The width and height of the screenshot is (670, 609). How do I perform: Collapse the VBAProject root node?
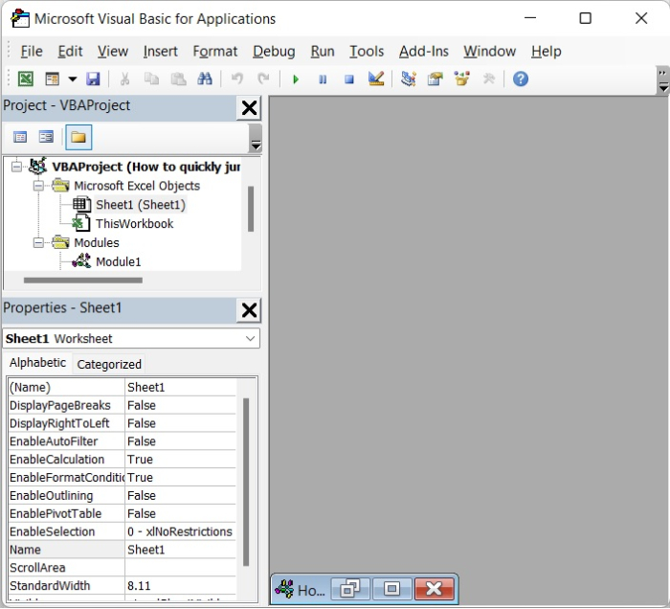click(x=16, y=167)
